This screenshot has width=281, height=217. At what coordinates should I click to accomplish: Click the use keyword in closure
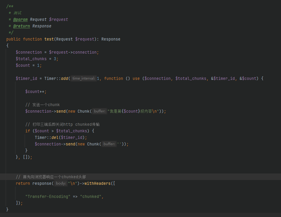[x=136, y=78]
